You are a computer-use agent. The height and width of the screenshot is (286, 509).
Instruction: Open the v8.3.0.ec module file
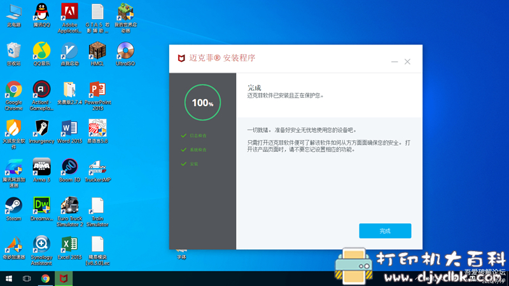click(x=97, y=250)
